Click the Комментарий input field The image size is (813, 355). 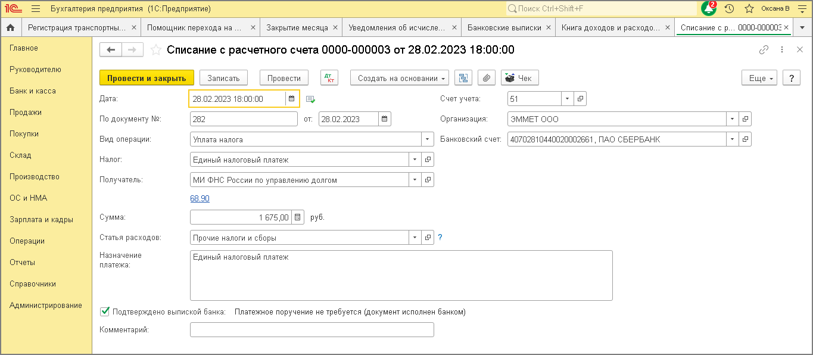tap(312, 329)
